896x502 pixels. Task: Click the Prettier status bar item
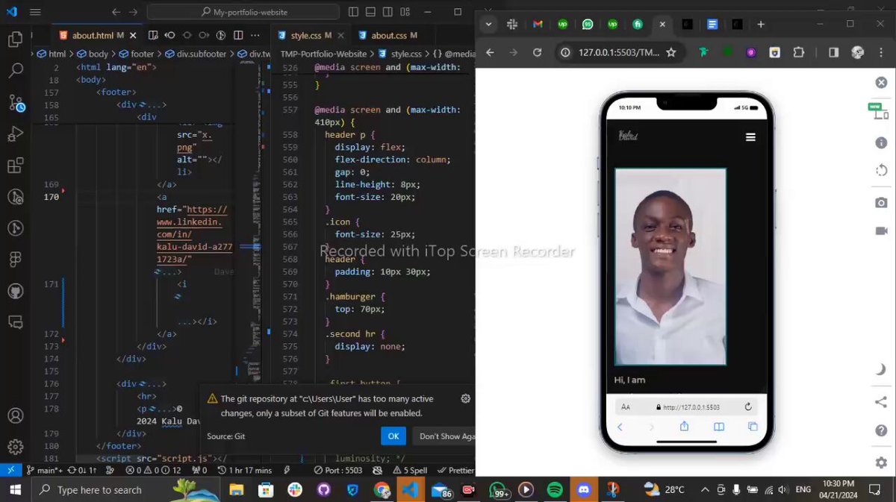tap(455, 470)
